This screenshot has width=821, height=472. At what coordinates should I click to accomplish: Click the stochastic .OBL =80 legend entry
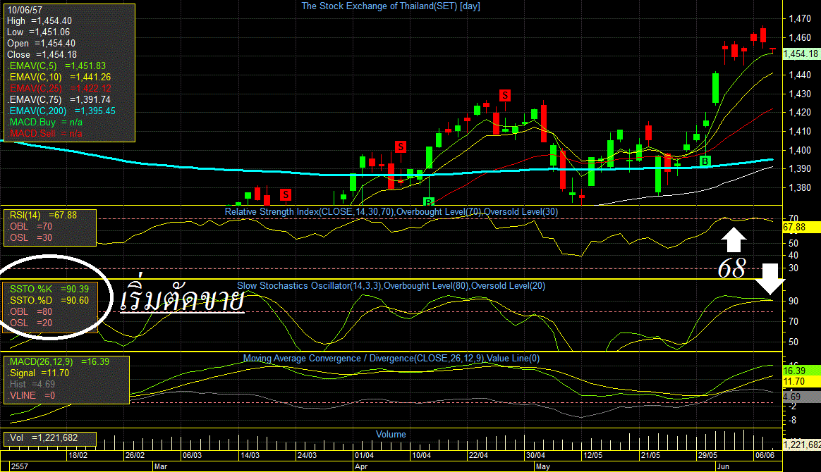click(x=30, y=311)
